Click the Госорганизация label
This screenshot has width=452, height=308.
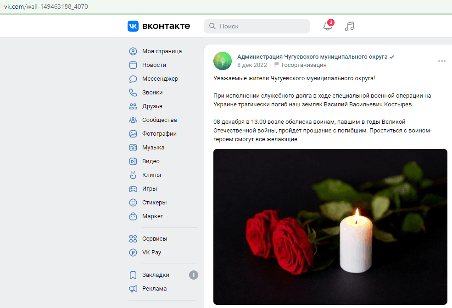(x=304, y=65)
